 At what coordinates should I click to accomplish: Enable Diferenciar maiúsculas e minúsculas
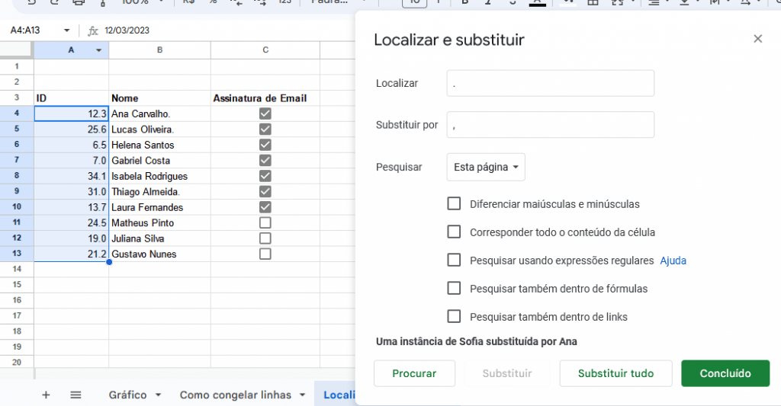click(454, 204)
